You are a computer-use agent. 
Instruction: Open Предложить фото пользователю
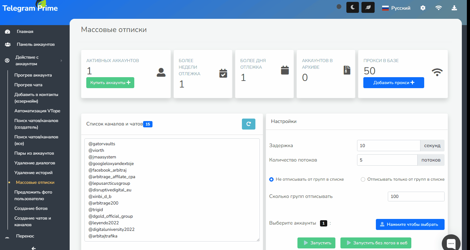[x=33, y=195]
